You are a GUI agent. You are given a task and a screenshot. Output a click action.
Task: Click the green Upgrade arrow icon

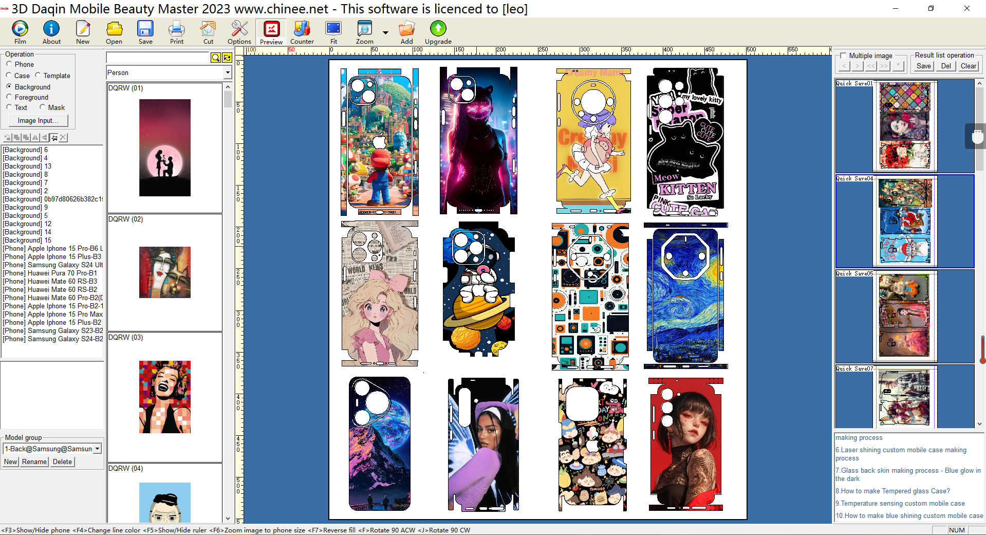coord(438,32)
